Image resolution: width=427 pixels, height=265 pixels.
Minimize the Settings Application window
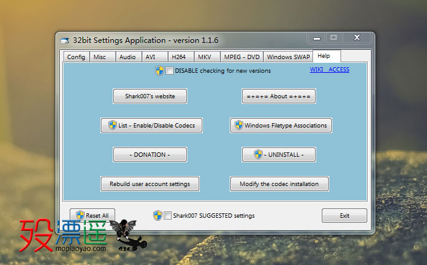[x=317, y=38]
